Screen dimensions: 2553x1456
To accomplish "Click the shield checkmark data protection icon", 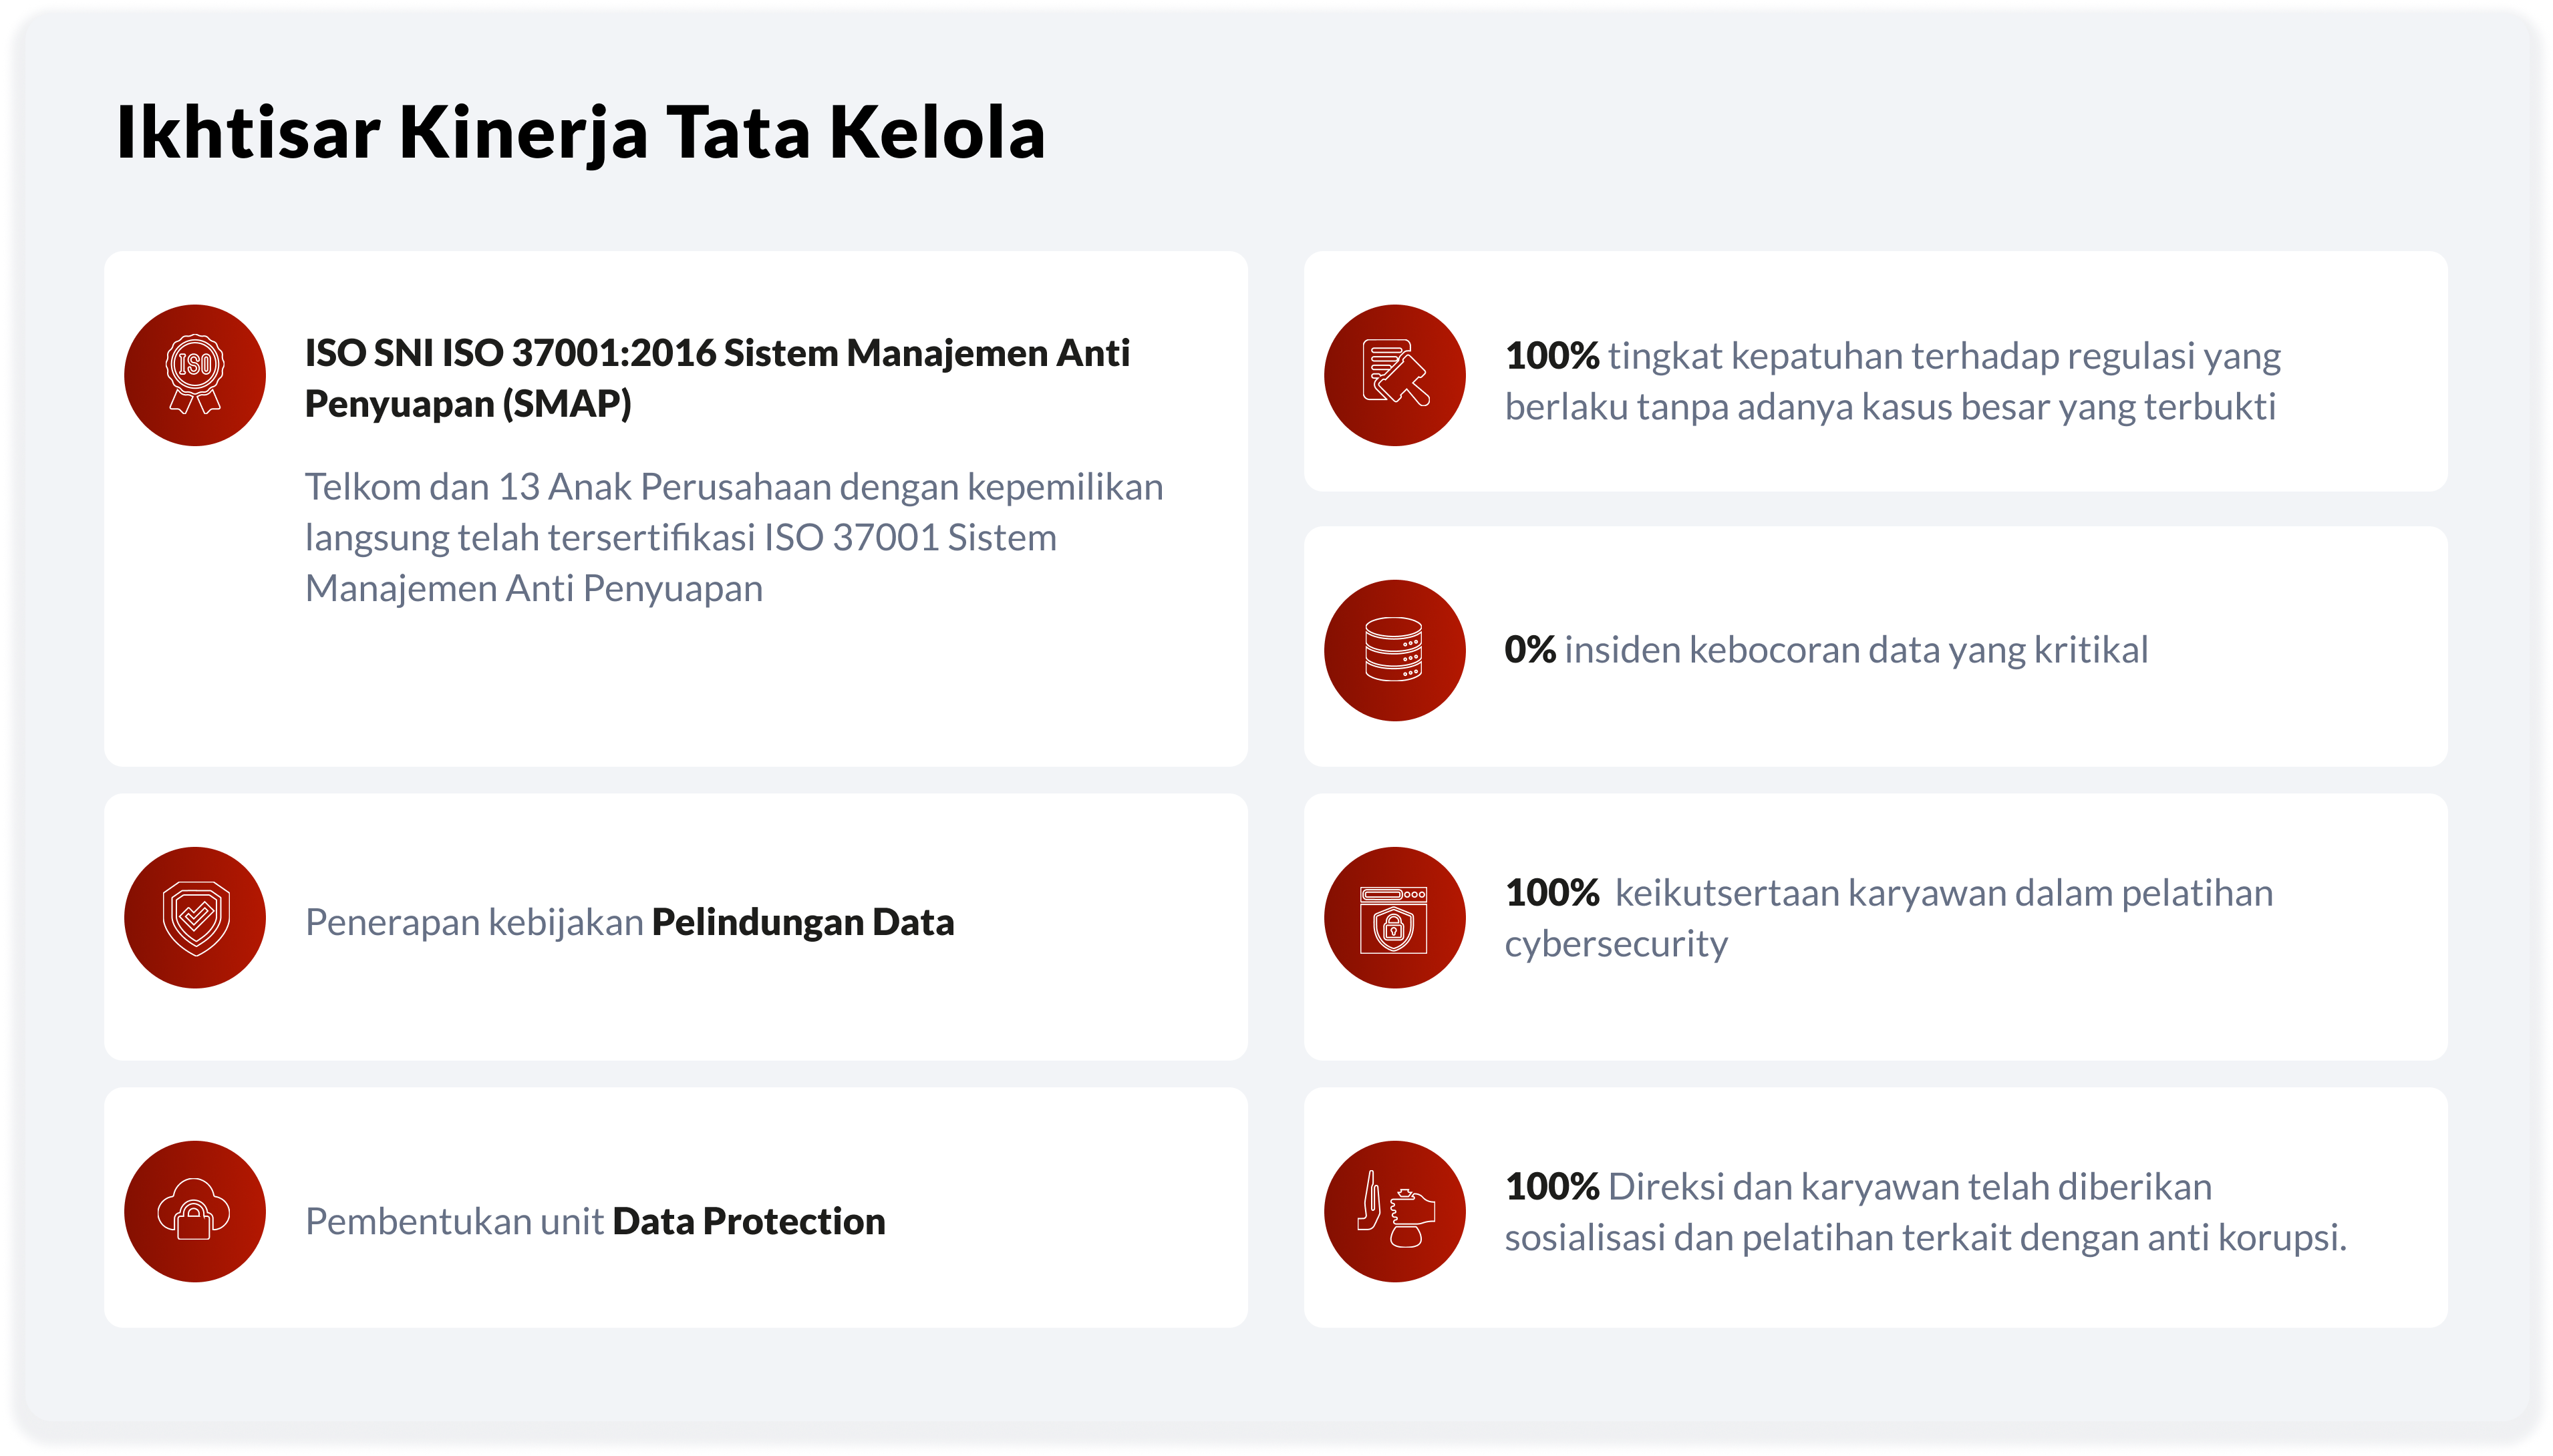I will point(195,918).
